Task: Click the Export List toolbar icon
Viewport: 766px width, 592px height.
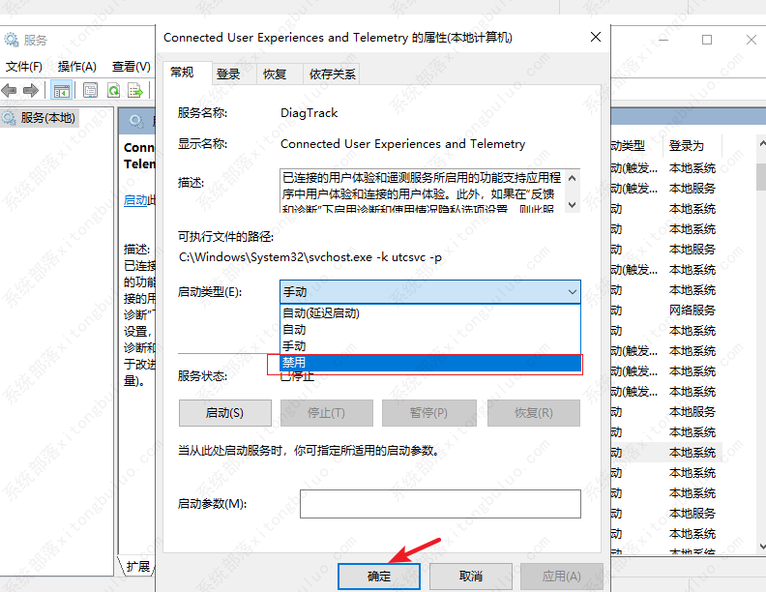Action: 135,91
